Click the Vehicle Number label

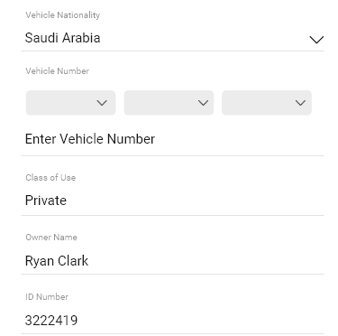(x=58, y=71)
